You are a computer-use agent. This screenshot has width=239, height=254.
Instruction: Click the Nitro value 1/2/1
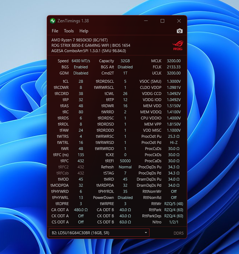coord(174,222)
